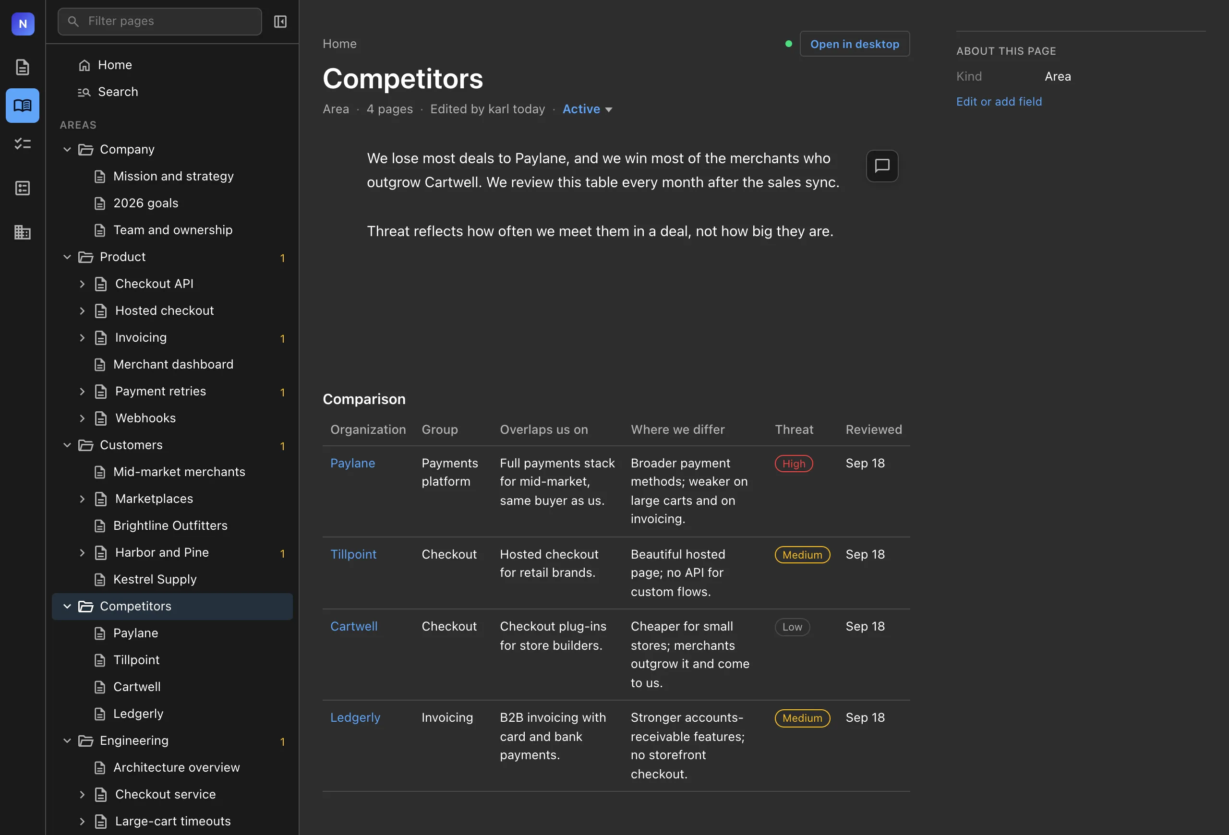The image size is (1229, 835).
Task: Click the Search list-magnifier icon
Action: 84,92
